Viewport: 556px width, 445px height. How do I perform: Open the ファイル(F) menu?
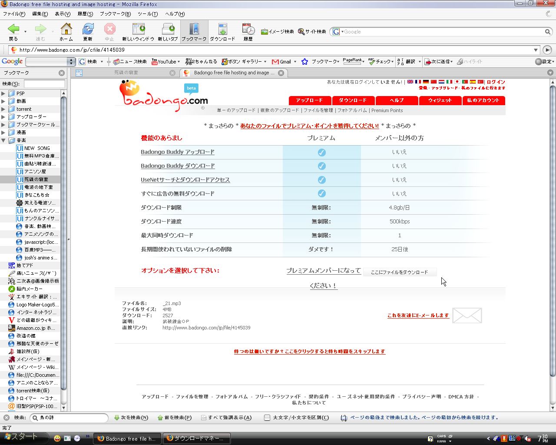pos(14,14)
